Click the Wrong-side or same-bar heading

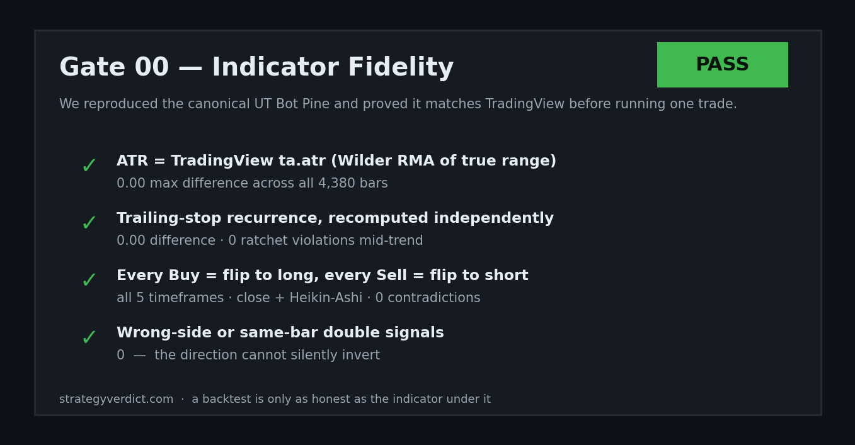tap(280, 333)
